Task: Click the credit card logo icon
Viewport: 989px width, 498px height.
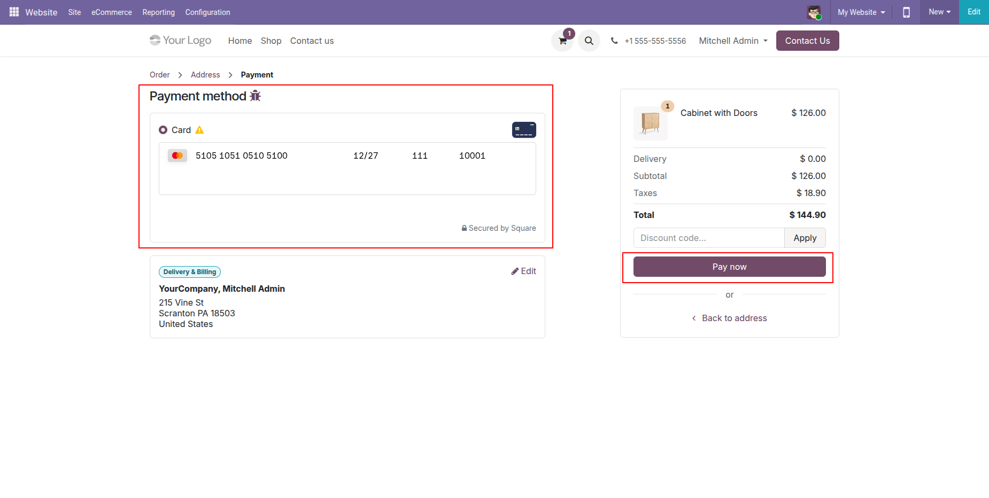Action: pos(524,130)
